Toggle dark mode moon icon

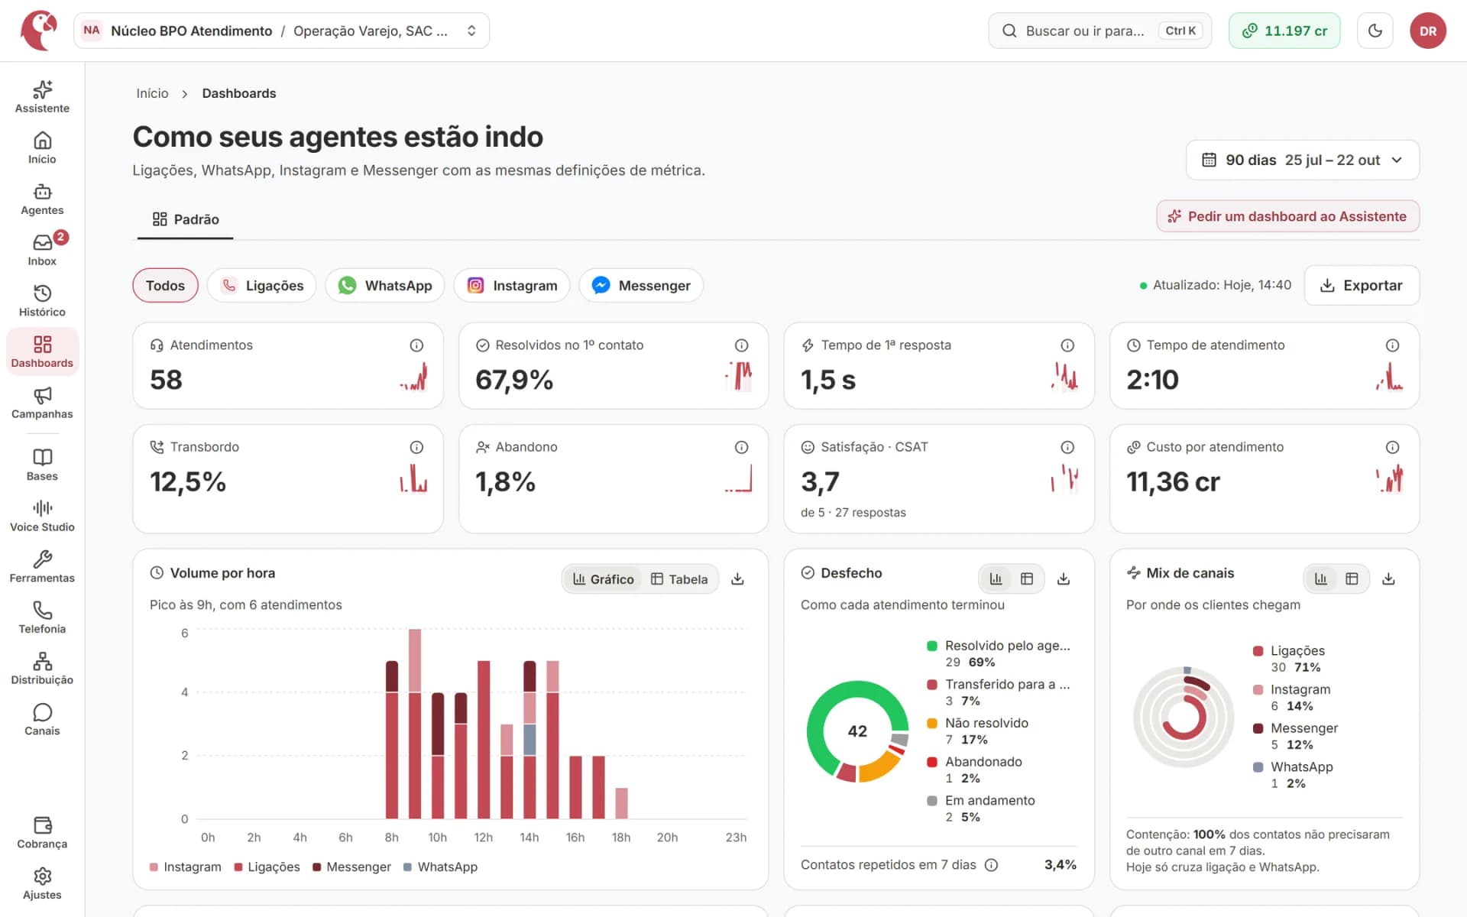pos(1375,31)
